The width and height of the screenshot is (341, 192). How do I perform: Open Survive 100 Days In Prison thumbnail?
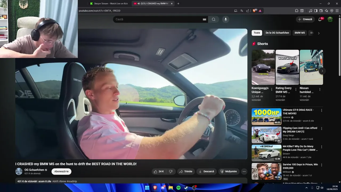[x=266, y=171]
